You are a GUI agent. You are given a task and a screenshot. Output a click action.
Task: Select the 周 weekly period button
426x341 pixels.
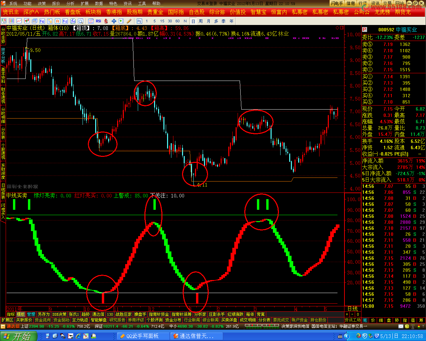point(201,21)
